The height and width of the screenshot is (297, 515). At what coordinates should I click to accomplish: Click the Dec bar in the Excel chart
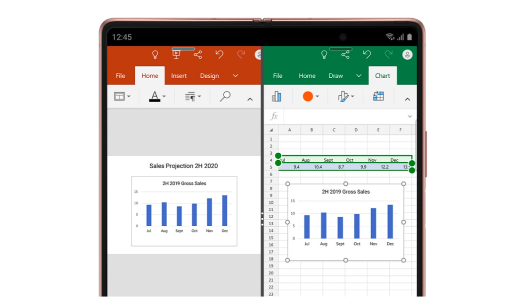point(390,222)
